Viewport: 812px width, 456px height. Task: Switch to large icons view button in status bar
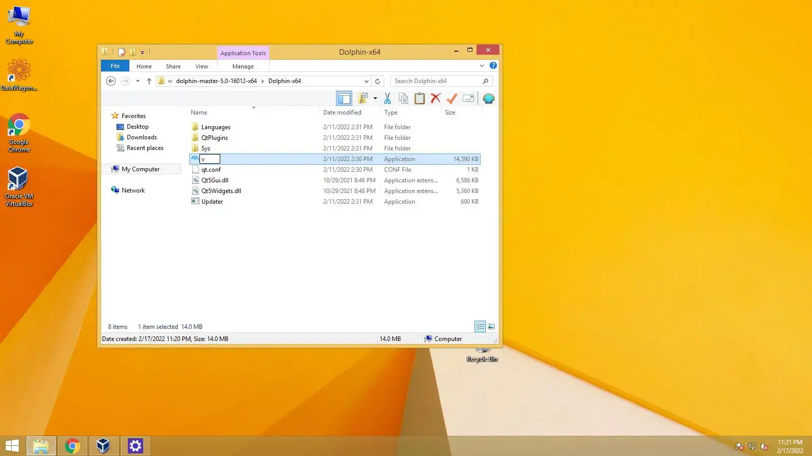[491, 327]
